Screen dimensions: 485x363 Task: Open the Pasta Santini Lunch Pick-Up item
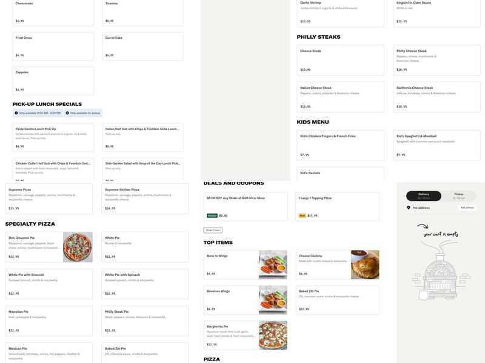[x=53, y=137]
